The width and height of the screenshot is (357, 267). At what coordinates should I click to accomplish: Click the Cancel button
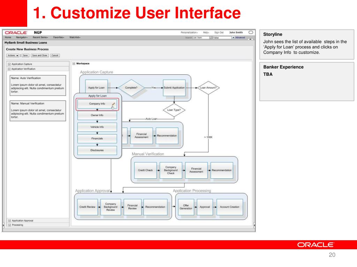click(x=55, y=55)
